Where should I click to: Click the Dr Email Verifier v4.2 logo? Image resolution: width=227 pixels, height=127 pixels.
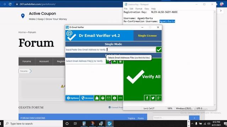(x=71, y=36)
